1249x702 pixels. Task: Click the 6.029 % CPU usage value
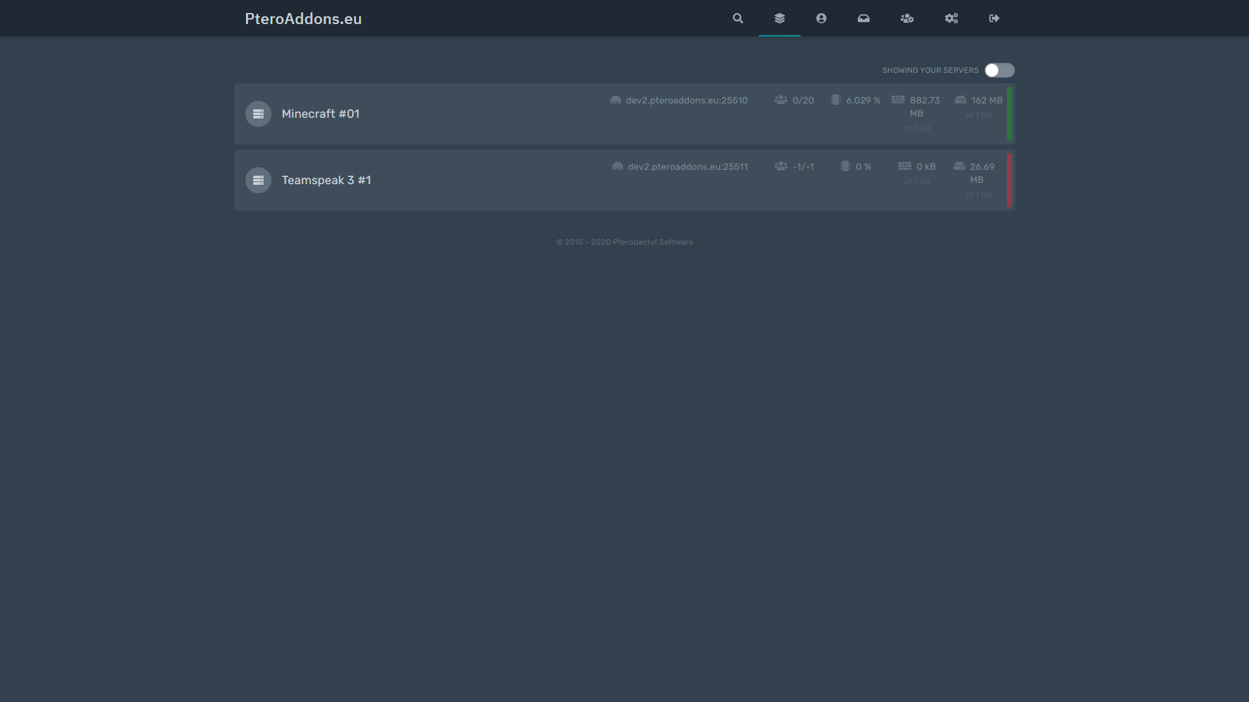point(862,100)
